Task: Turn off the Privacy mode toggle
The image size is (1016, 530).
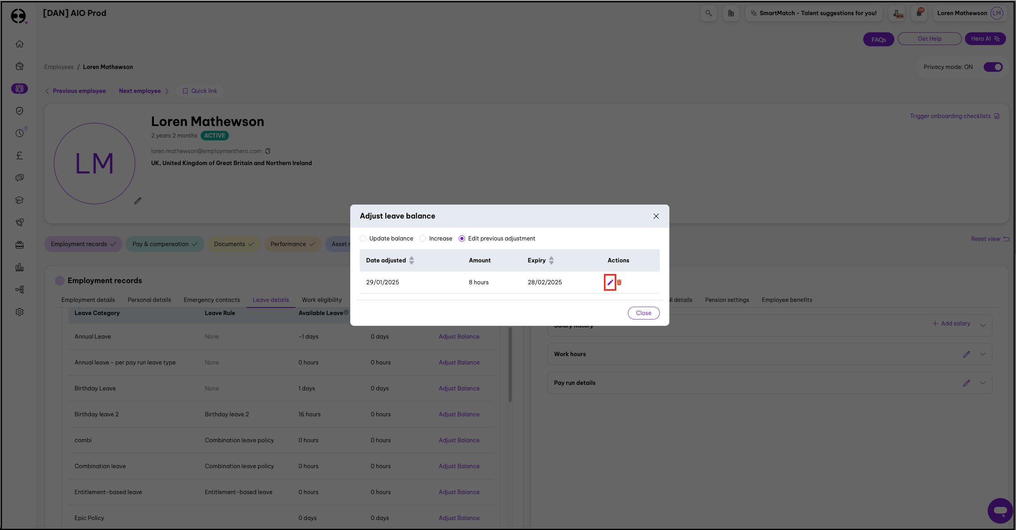Action: click(993, 67)
